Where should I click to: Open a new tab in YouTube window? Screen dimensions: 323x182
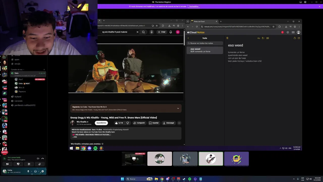click(104, 20)
